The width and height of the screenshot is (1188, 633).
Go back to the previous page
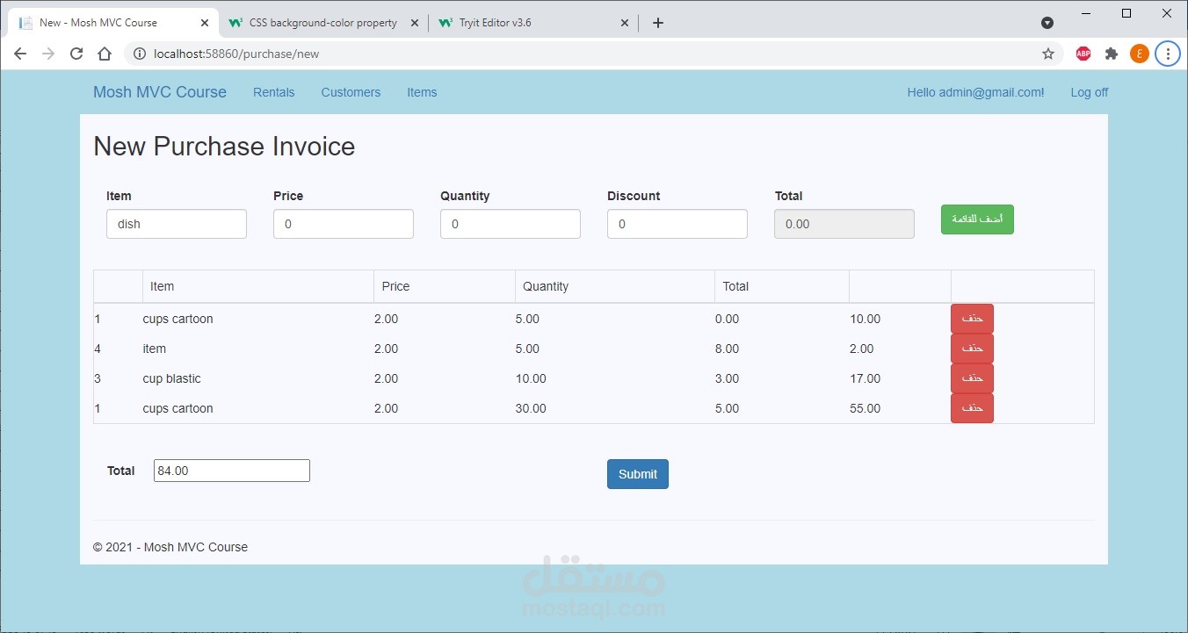pos(20,54)
